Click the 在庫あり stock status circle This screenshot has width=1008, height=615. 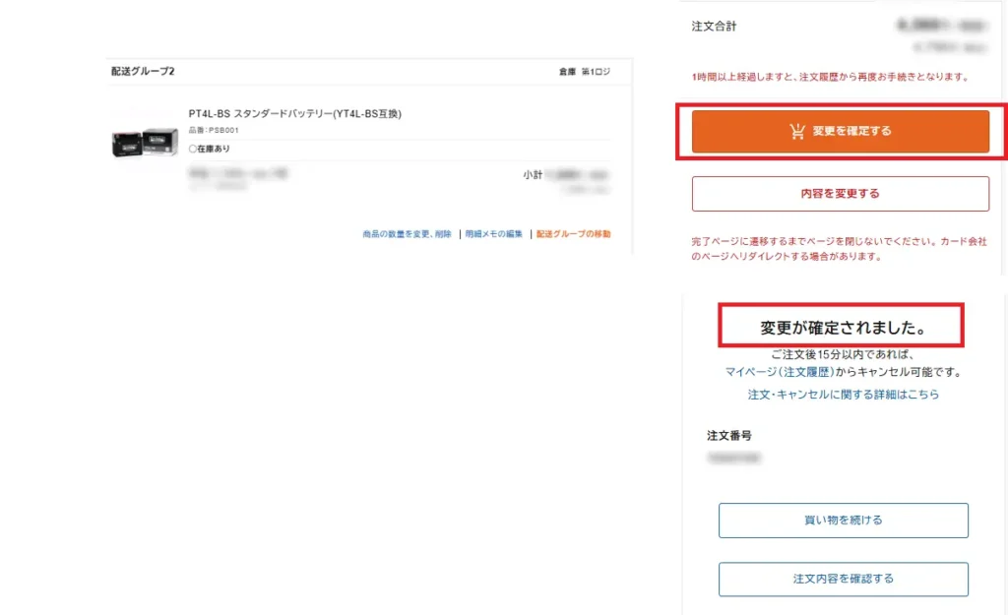coord(193,149)
